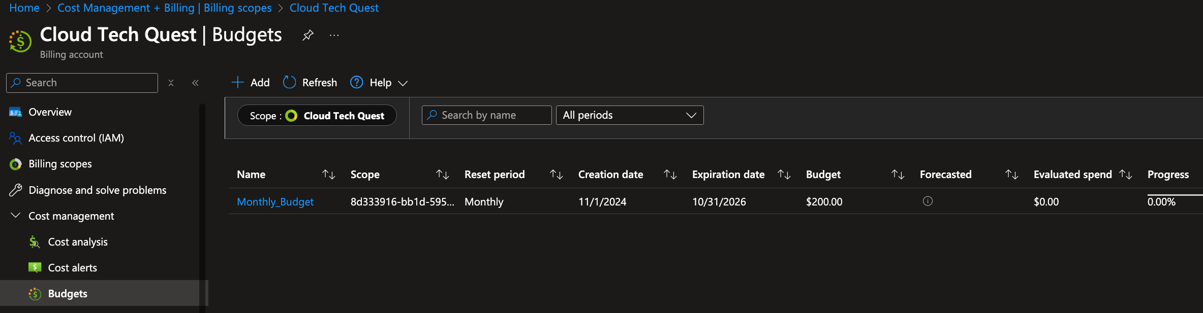Open Cost Management + Billing breadcrumb
Screen dimensions: 1203x313
click(165, 8)
